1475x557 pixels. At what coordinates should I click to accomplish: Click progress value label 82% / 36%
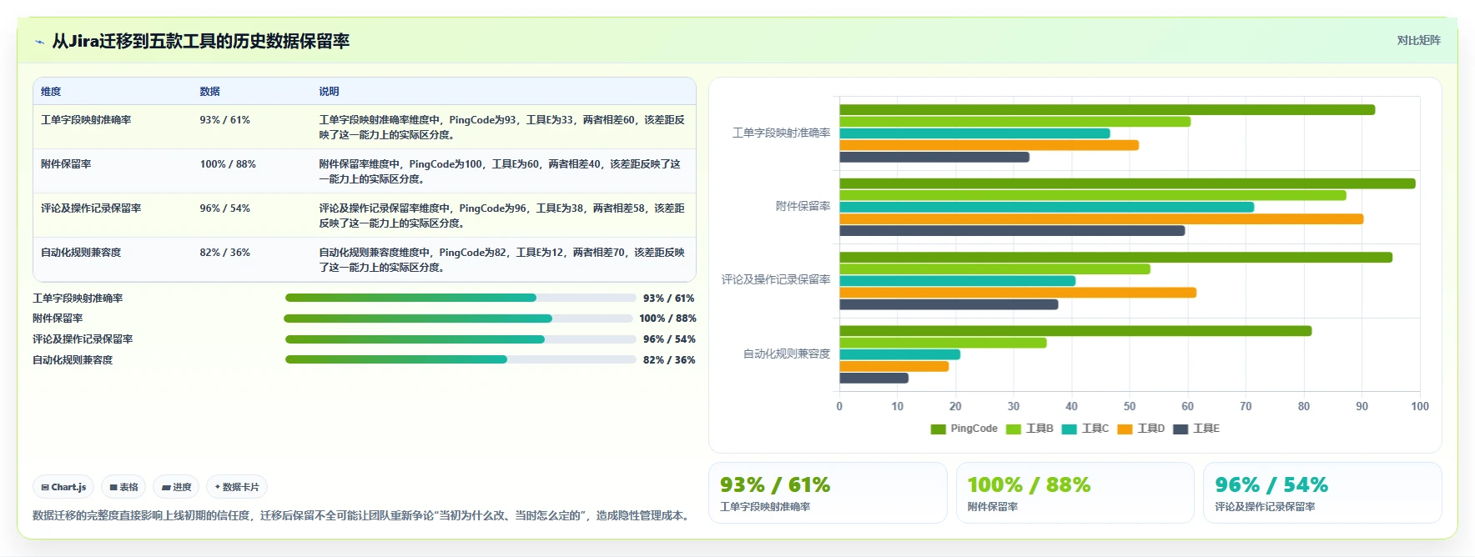click(669, 360)
